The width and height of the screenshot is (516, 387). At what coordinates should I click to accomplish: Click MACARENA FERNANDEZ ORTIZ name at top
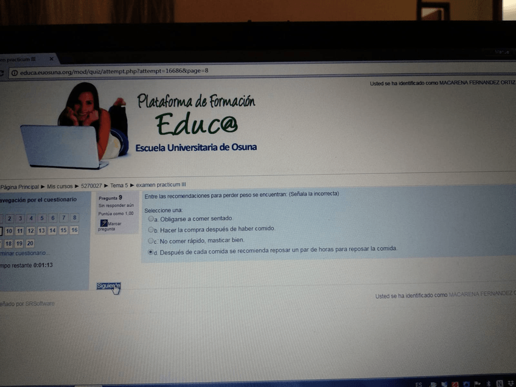pyautogui.click(x=477, y=83)
